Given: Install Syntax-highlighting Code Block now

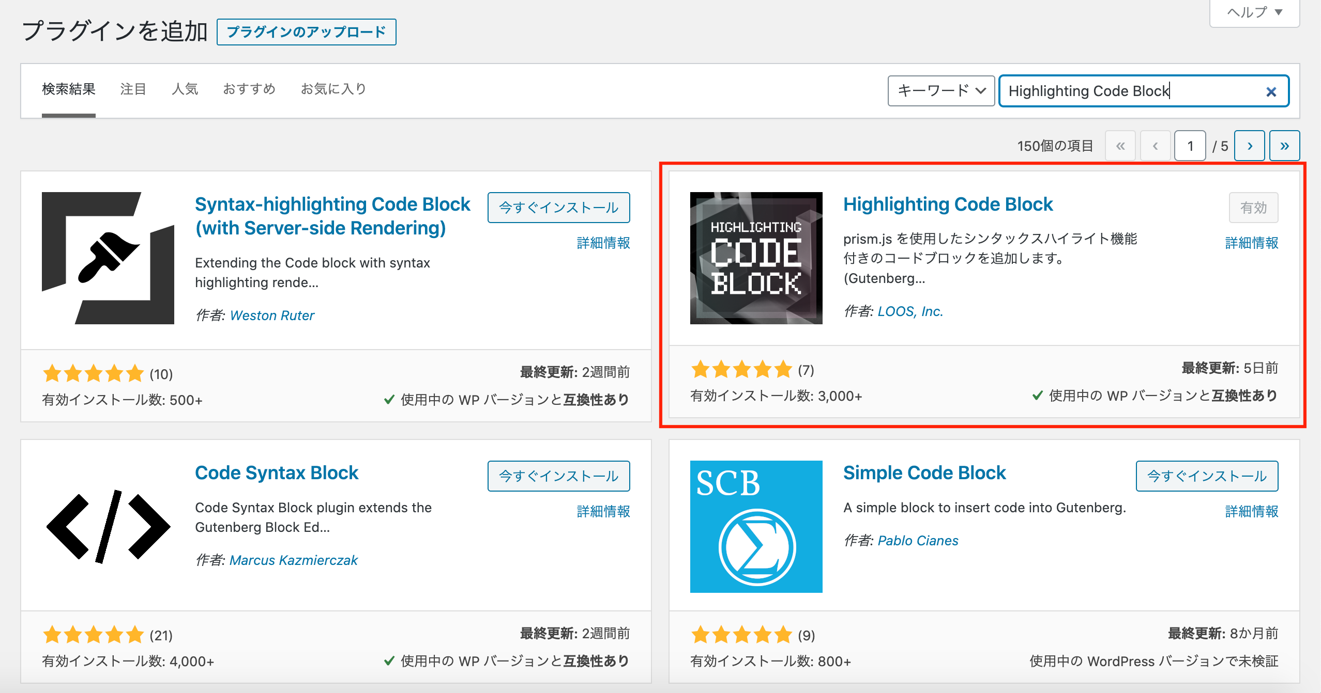Looking at the screenshot, I should click(558, 208).
